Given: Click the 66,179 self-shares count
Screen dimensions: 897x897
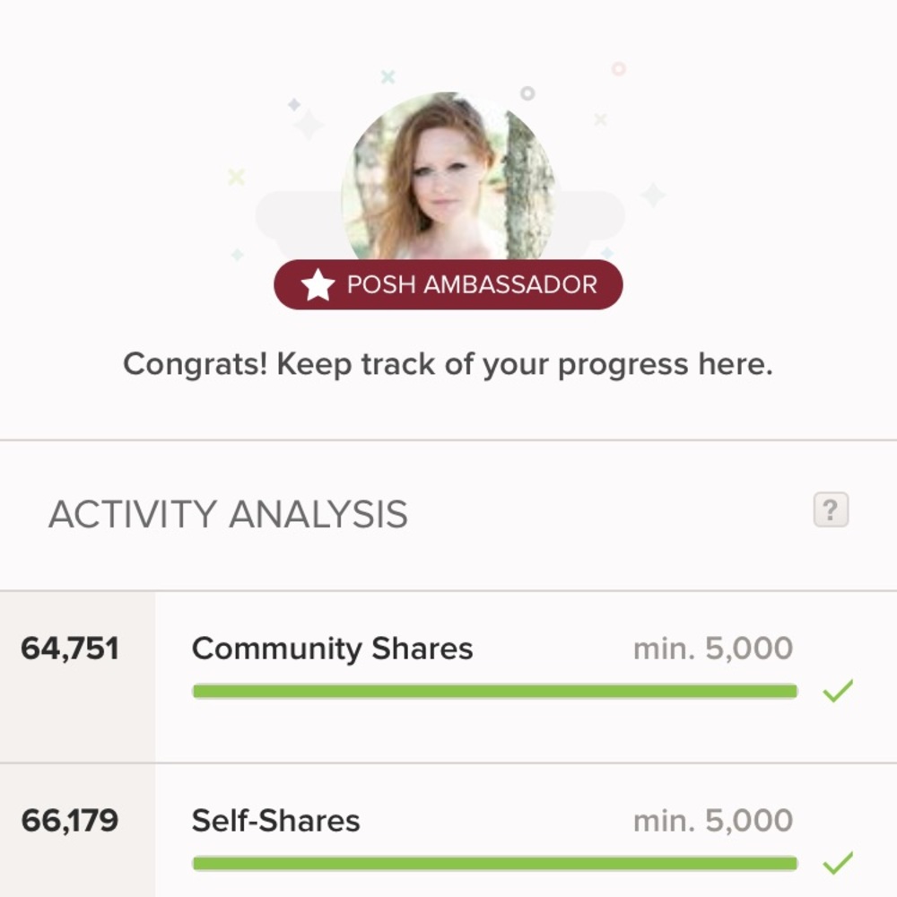Looking at the screenshot, I should (x=70, y=821).
